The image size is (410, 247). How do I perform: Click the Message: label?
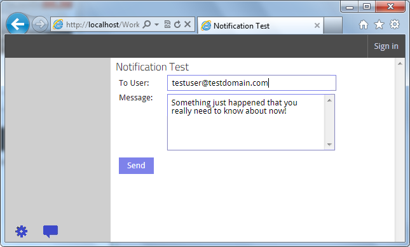click(135, 98)
